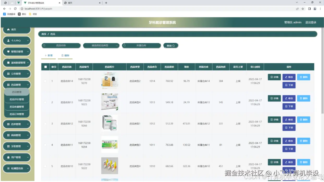Click the magnifier icon in 药品名称 field
324x182 pixels.
pyautogui.click(x=45, y=45)
